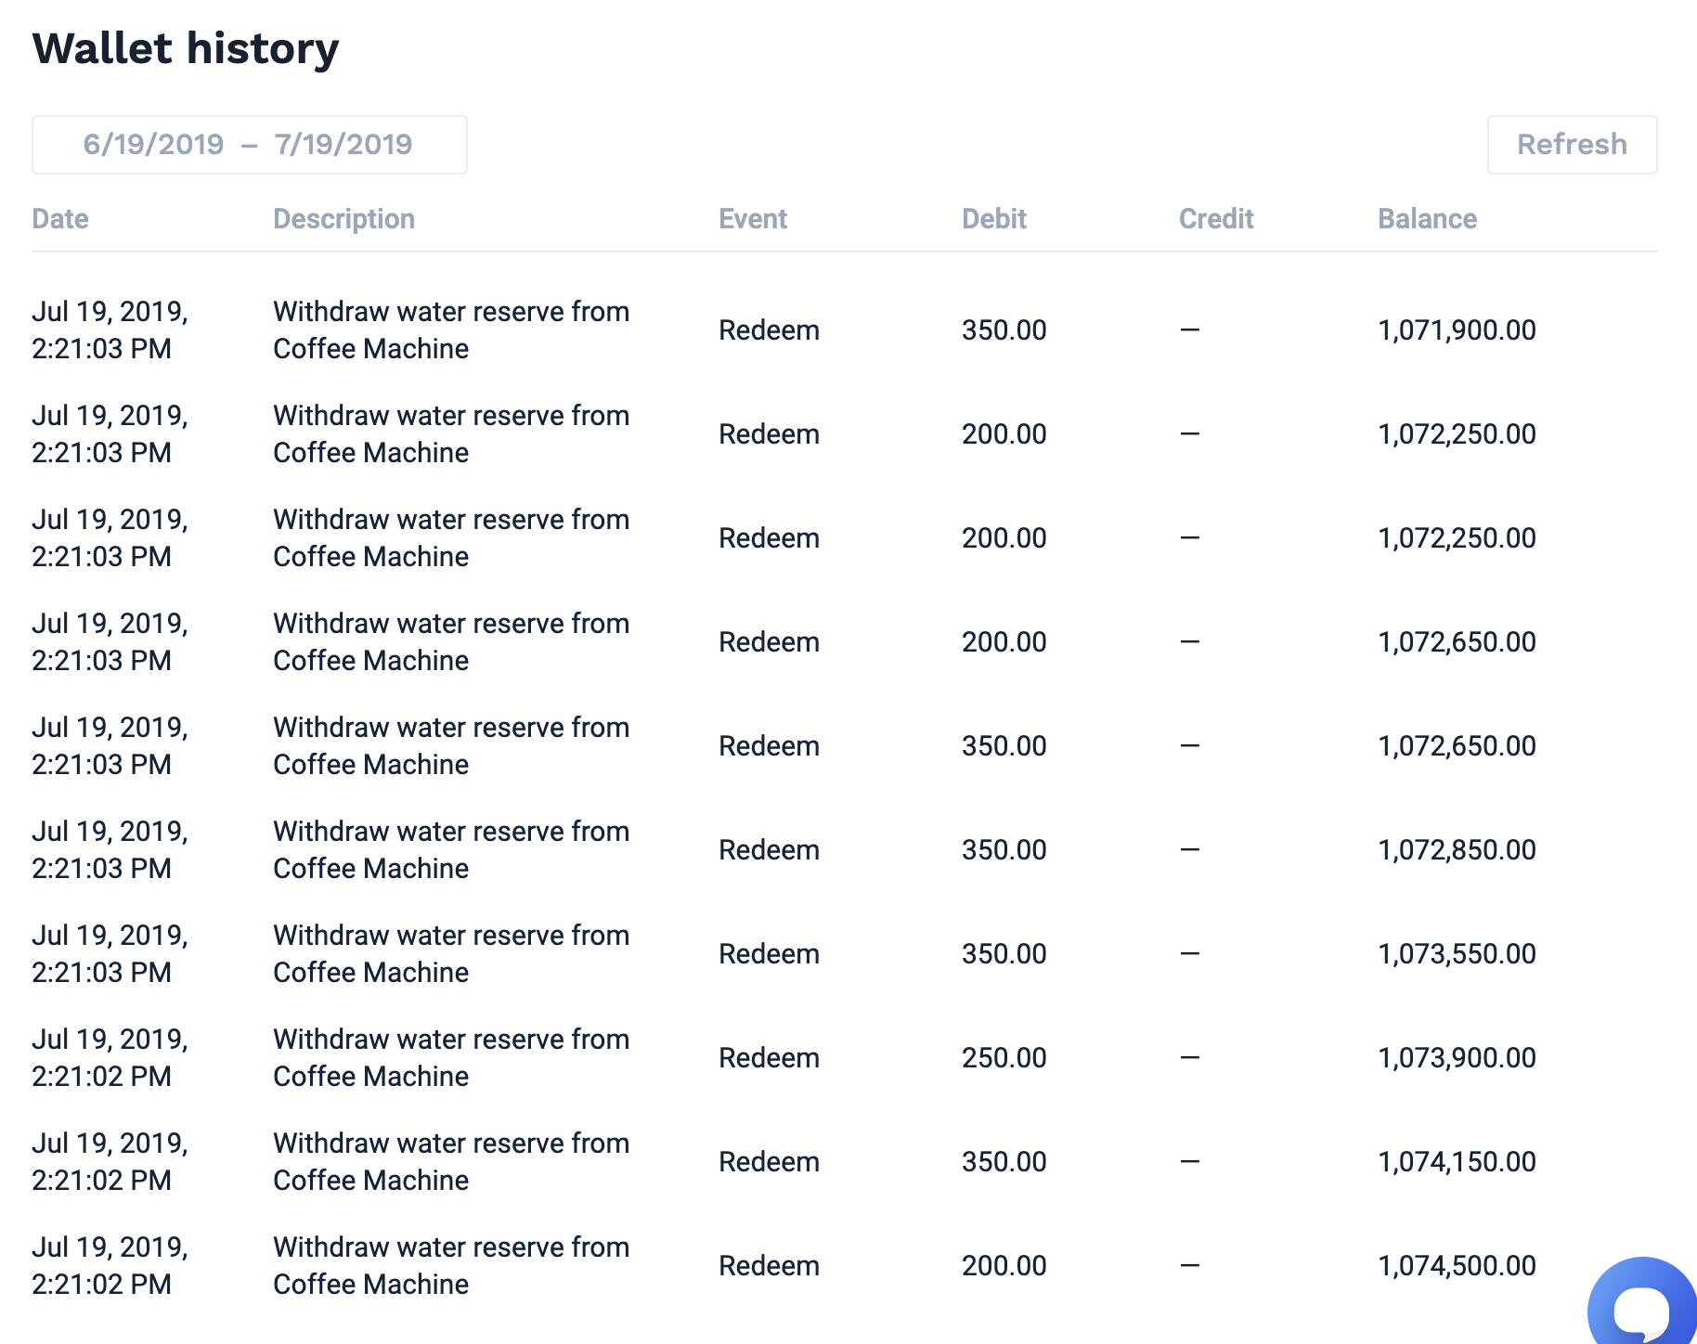Viewport: 1697px width, 1344px height.
Task: Click the Event column header
Action: [752, 219]
